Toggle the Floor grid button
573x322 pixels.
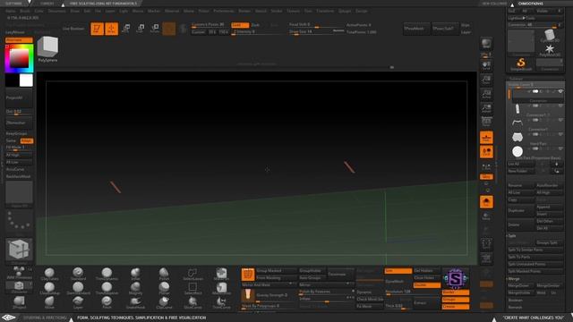click(486, 138)
